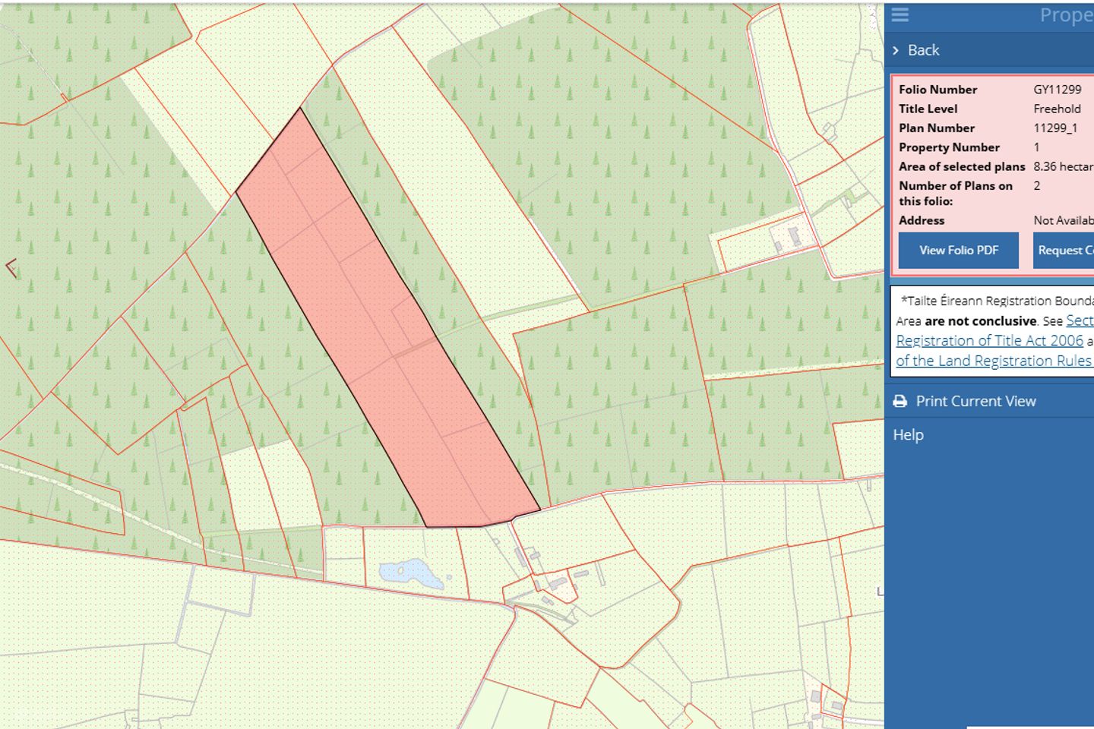The height and width of the screenshot is (729, 1094).
Task: Open the hamburger menu icon
Action: click(x=900, y=15)
